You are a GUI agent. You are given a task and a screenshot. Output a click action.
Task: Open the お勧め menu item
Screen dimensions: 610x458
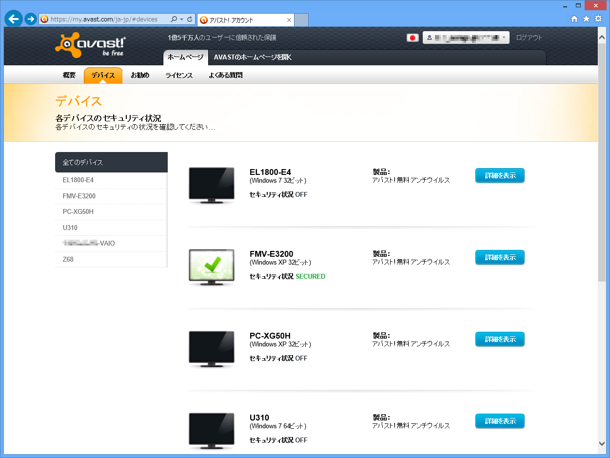point(140,76)
